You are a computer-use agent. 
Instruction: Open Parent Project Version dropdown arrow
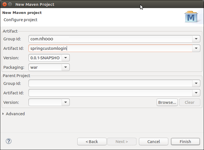65,102
